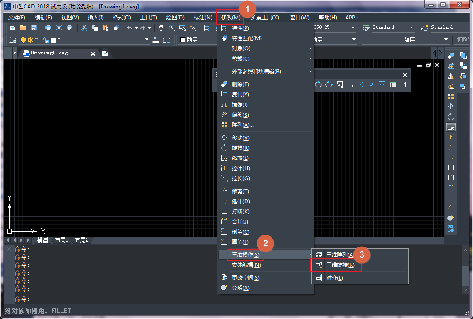Image resolution: width=473 pixels, height=319 pixels.
Task: Expand the layer list dropdown
Action: tap(147, 40)
